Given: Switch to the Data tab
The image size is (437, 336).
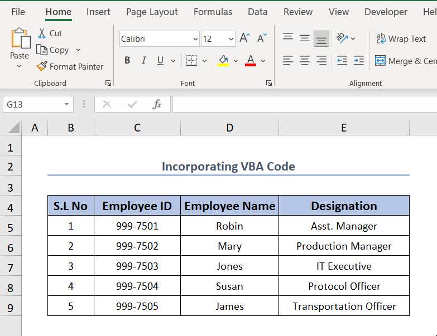Looking at the screenshot, I should (257, 12).
